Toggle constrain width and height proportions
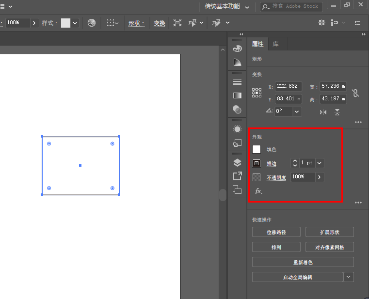Viewport: 369px width, 299px height. [355, 93]
